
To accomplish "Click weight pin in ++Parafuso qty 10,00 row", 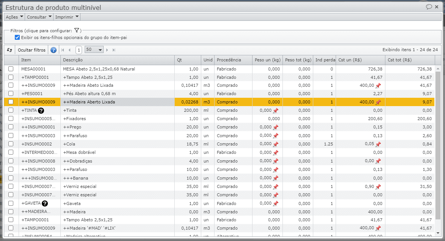I will [x=276, y=170].
